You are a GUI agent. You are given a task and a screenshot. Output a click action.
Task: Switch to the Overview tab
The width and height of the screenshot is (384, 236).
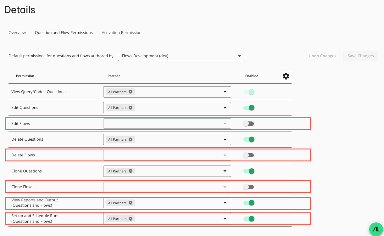(x=17, y=33)
